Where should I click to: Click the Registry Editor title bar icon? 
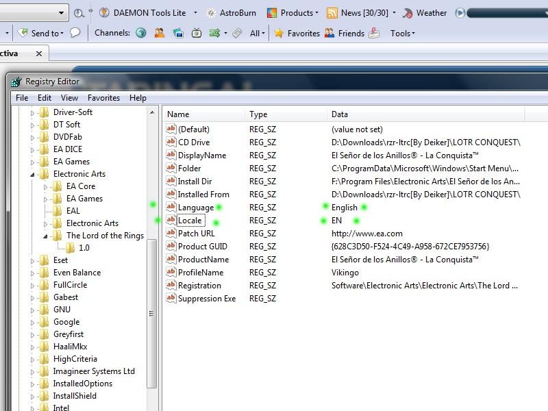point(16,82)
